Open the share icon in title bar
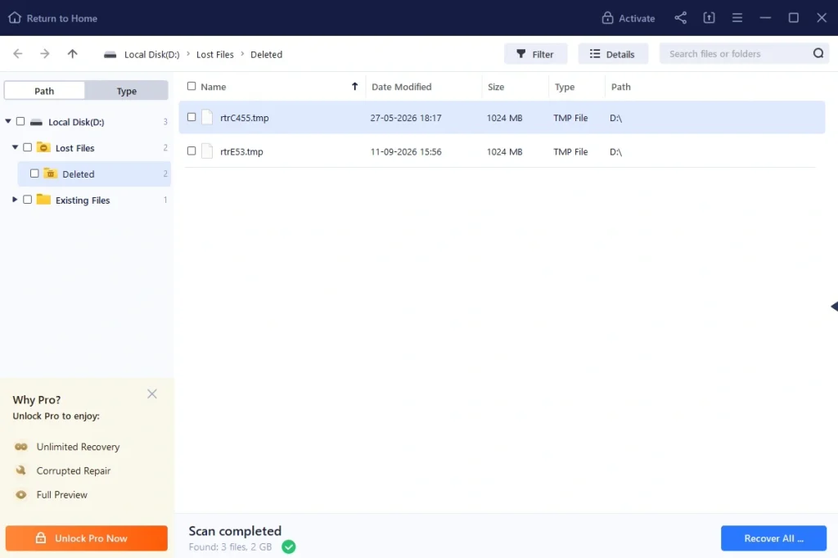Viewport: 838px width, 558px height. pos(680,18)
